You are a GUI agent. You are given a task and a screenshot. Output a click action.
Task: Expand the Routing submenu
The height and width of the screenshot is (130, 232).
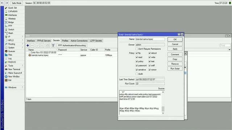pos(22,44)
